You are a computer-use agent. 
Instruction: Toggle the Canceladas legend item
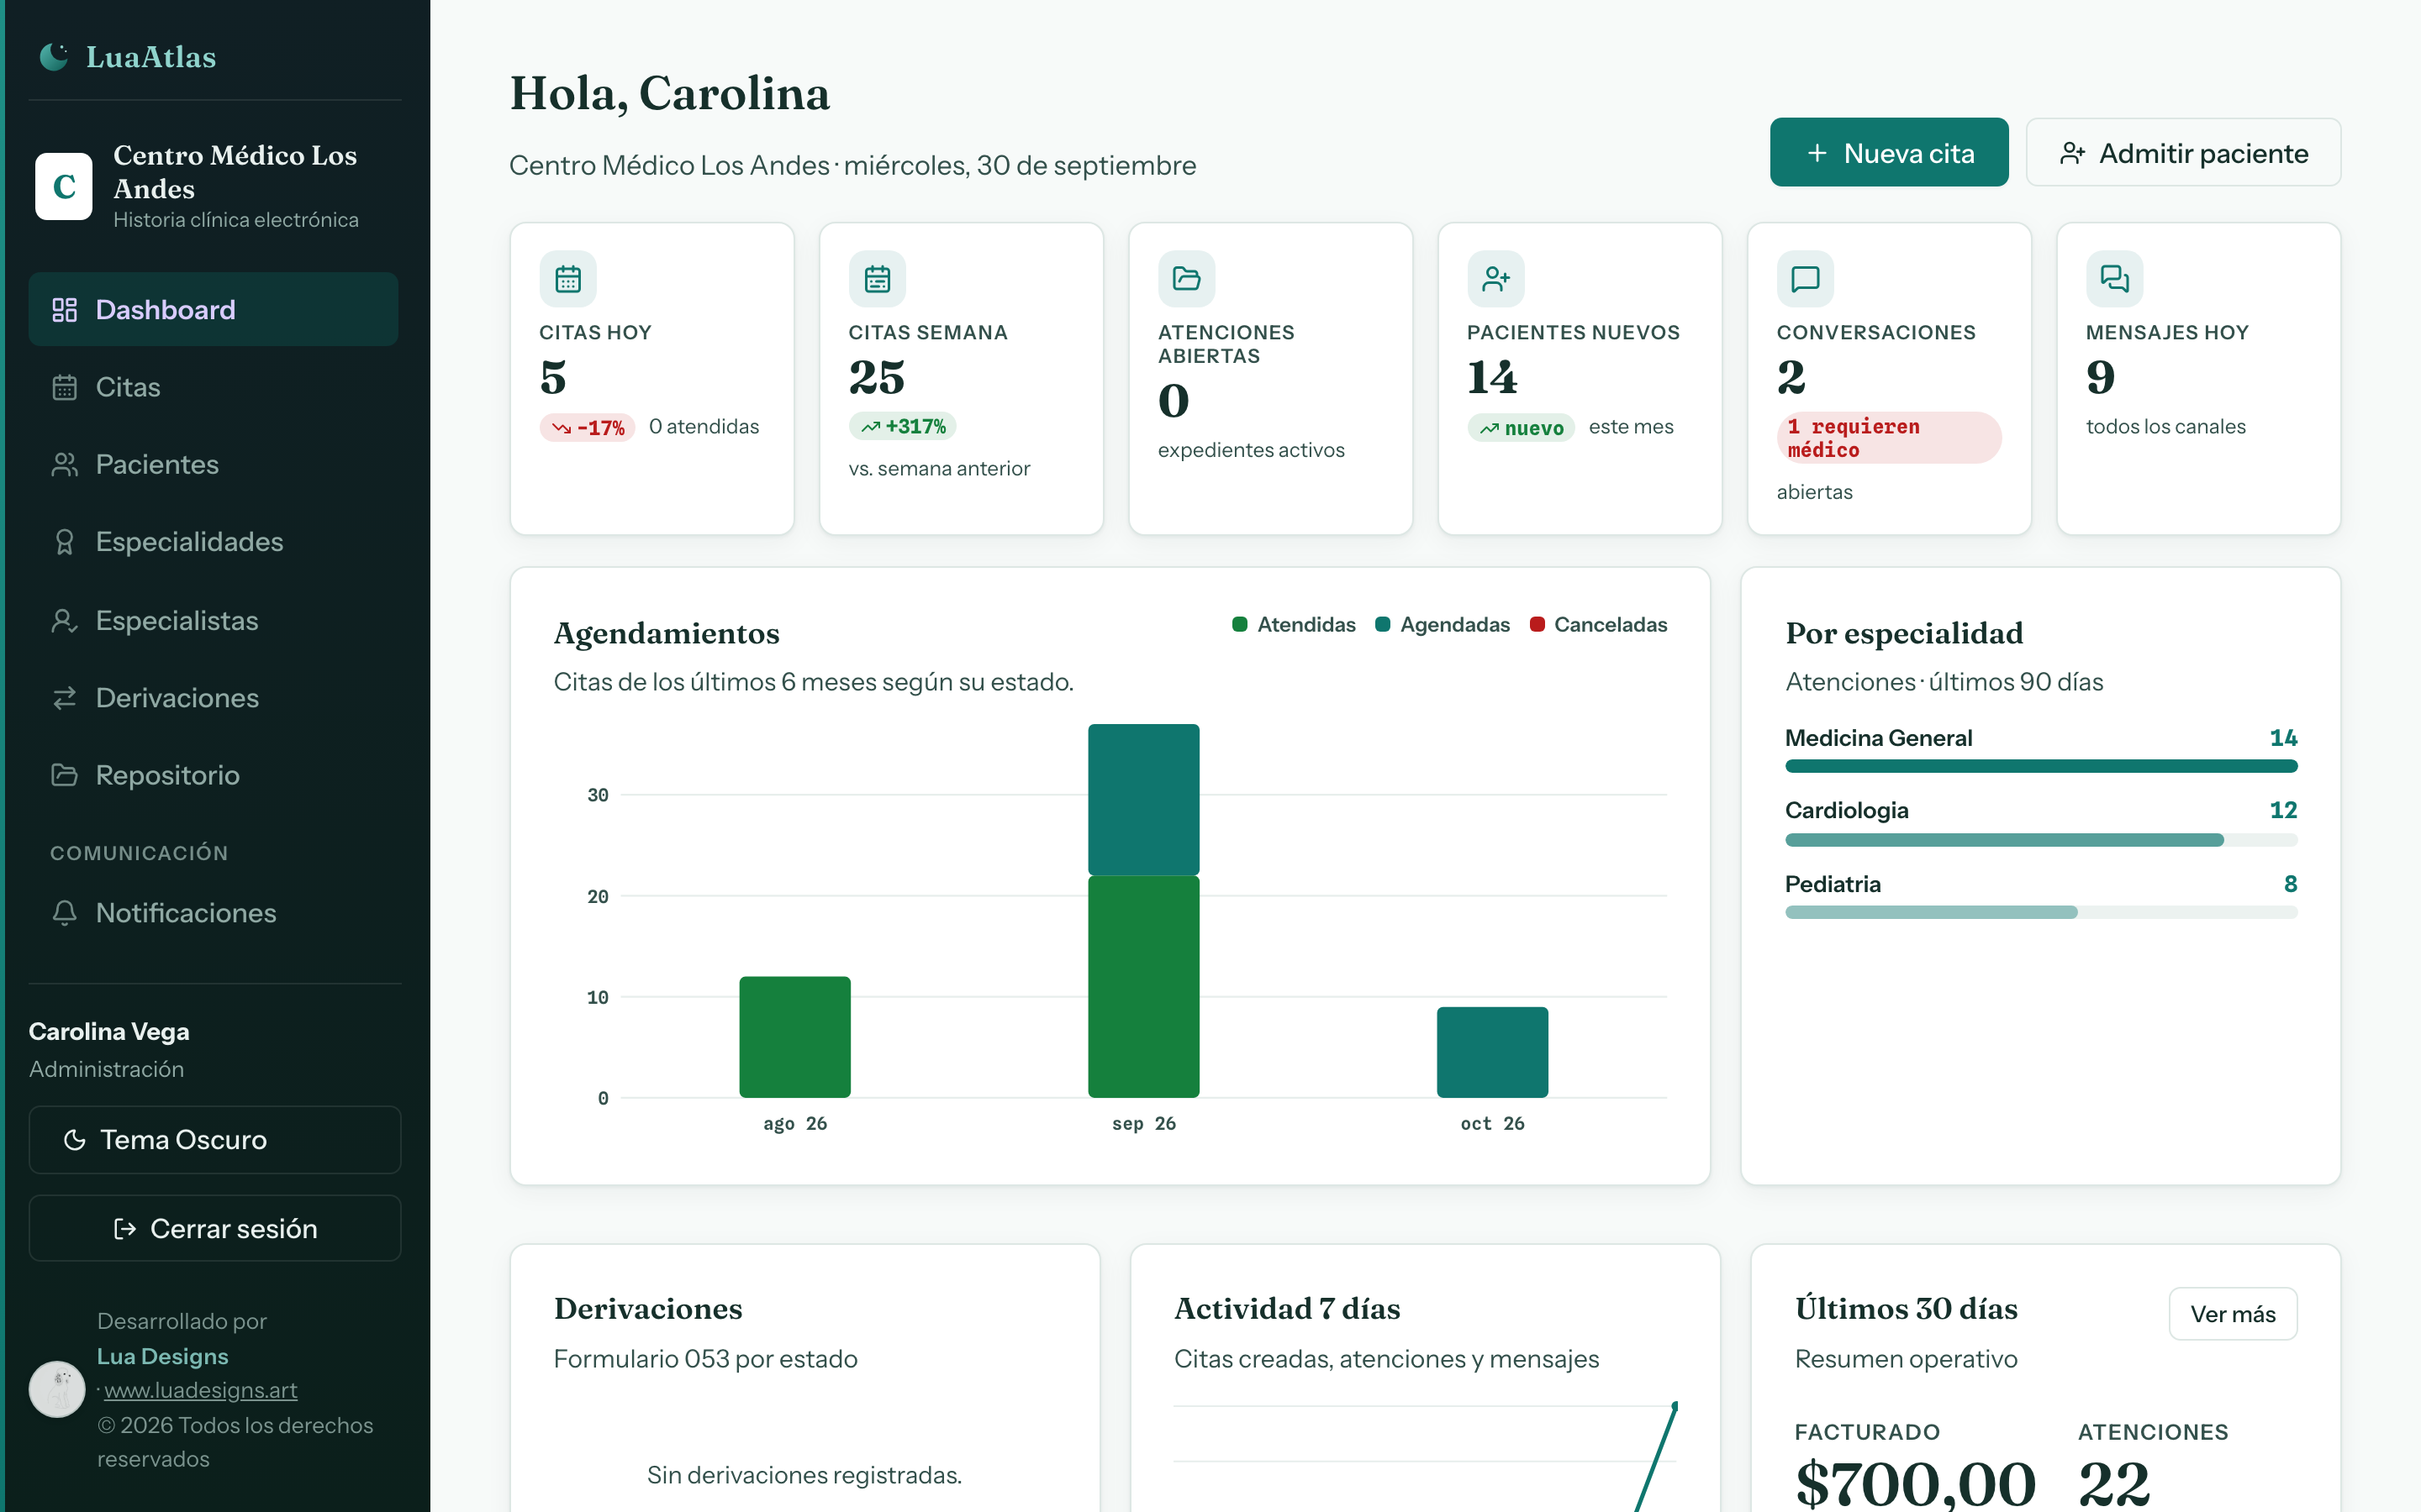click(1598, 624)
